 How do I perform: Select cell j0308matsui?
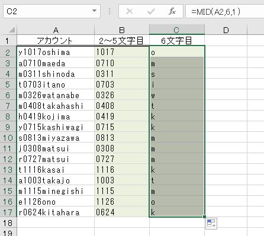[x=56, y=148]
